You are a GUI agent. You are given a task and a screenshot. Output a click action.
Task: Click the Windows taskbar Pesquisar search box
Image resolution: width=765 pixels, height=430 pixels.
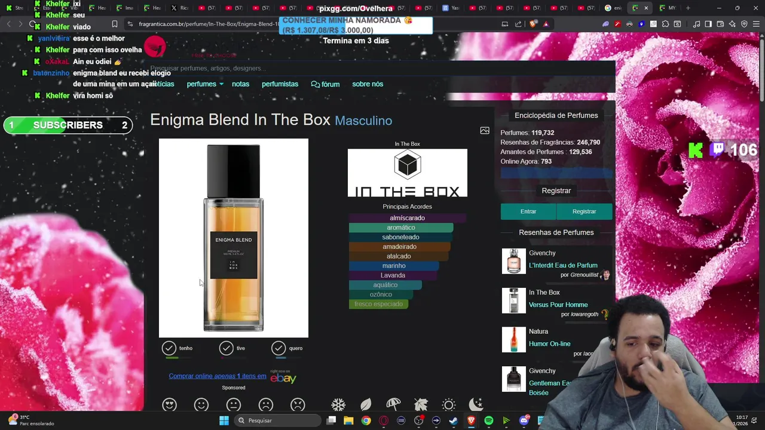pos(277,420)
